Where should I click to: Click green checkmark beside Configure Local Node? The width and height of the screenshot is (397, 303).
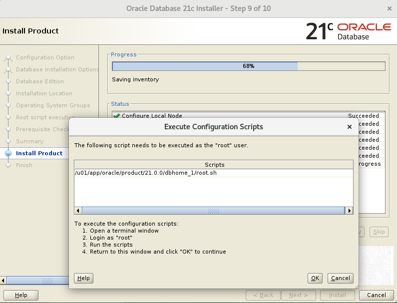click(x=116, y=116)
